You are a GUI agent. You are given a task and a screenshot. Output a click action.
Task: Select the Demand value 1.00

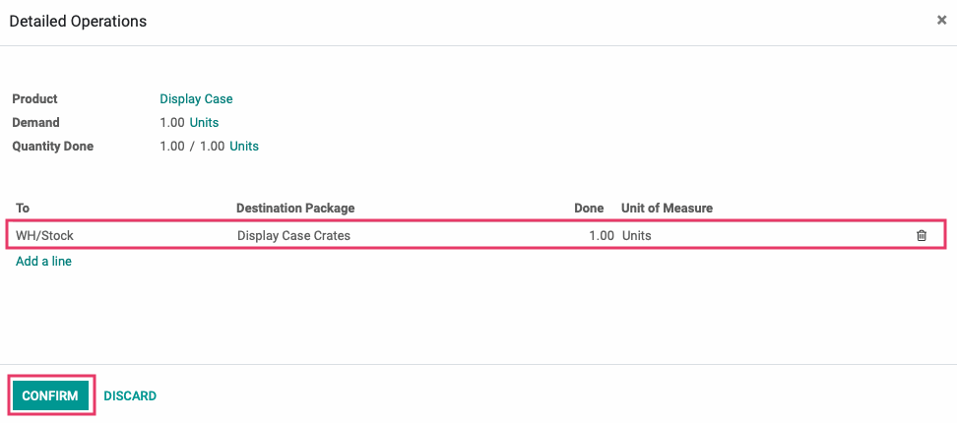point(172,123)
